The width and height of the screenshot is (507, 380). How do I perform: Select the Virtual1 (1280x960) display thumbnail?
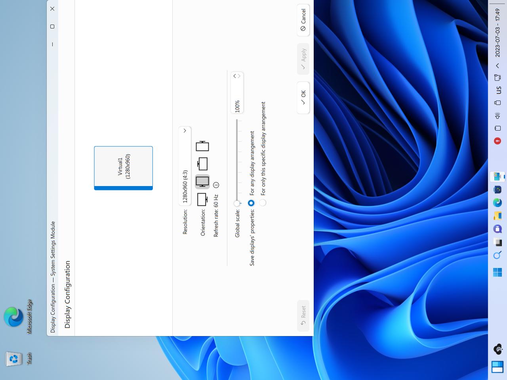pos(124,168)
